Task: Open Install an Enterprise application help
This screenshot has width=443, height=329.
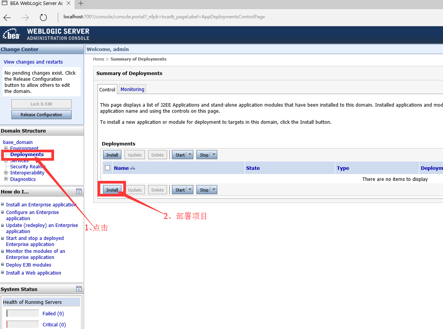Action: coord(41,204)
